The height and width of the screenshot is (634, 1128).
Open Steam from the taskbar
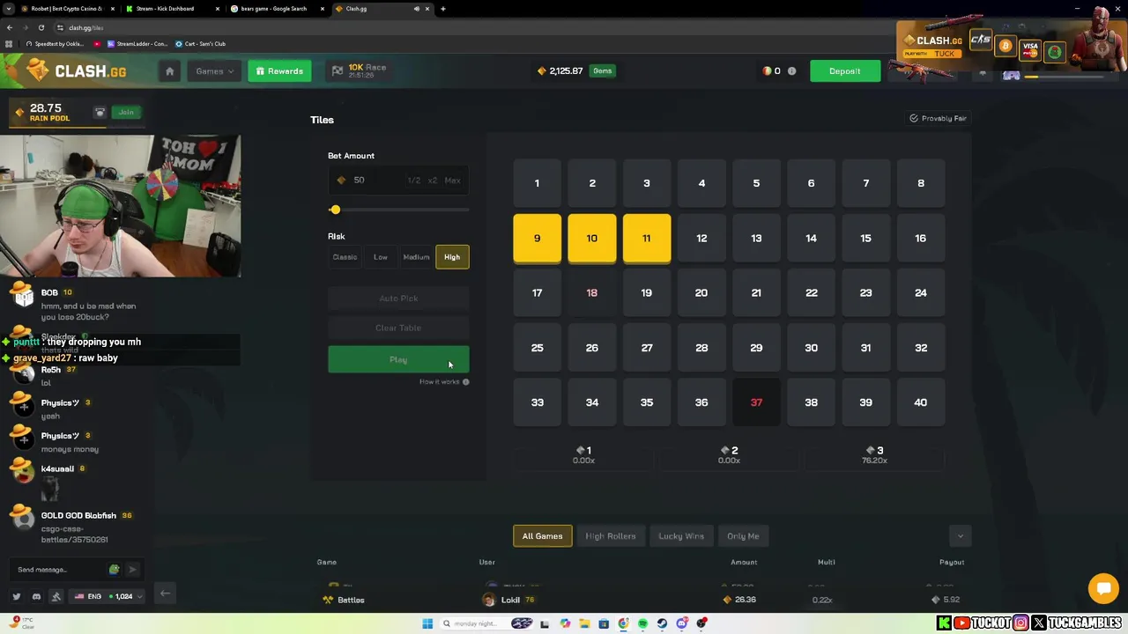662,623
